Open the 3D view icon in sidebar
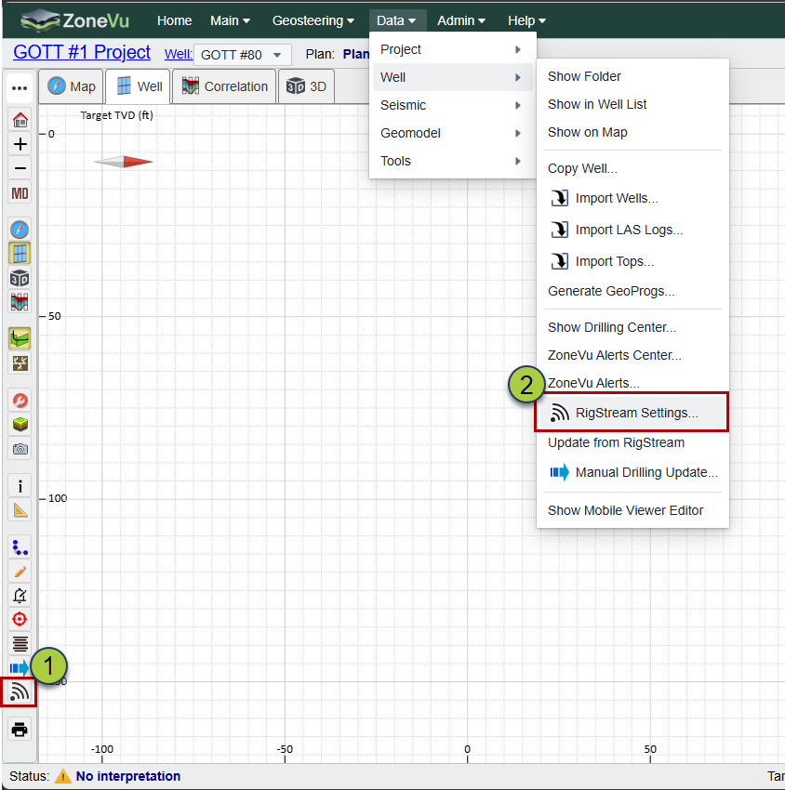 (x=20, y=278)
